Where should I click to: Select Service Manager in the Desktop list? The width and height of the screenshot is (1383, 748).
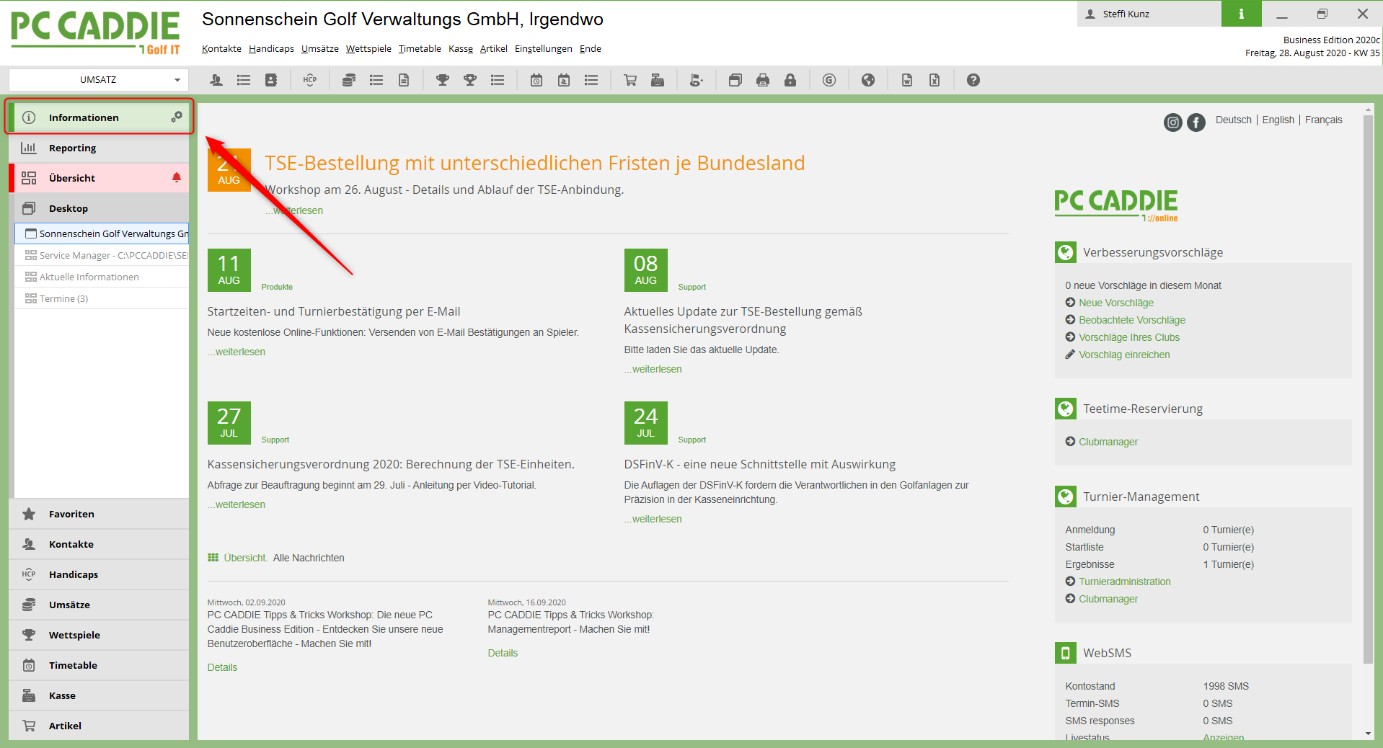102,255
